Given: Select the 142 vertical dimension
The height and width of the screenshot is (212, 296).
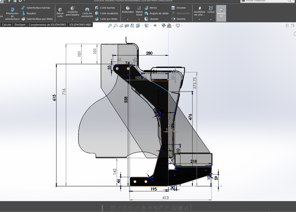Looking at the screenshot, I should click(115, 172).
